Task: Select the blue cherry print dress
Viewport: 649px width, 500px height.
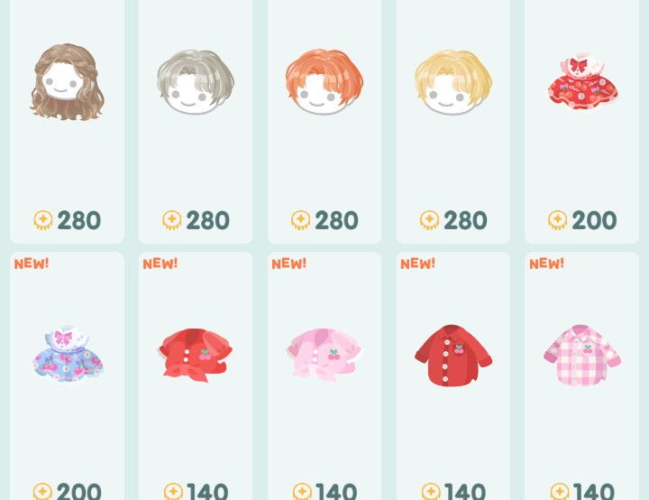Action: pos(68,354)
